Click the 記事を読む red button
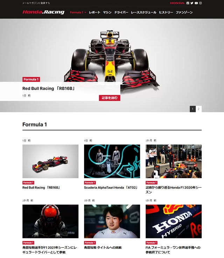 [x=110, y=98]
